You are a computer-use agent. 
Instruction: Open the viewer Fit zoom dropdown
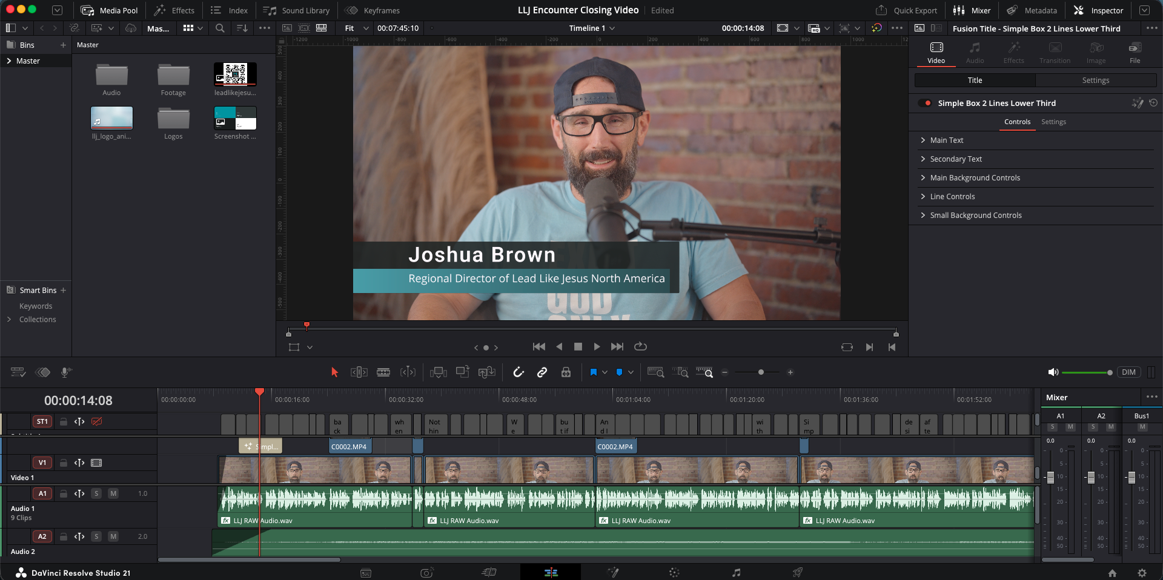point(357,28)
